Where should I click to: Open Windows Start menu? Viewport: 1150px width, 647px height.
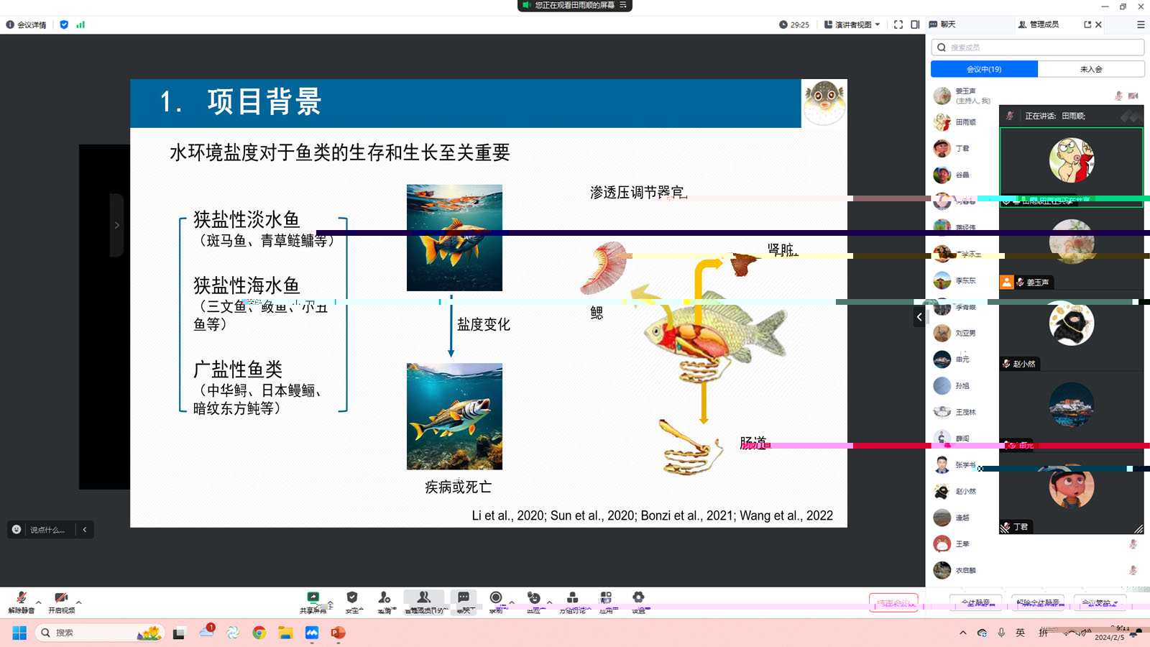pyautogui.click(x=19, y=633)
